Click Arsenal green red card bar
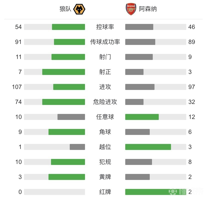This screenshot has height=198, width=207. 156,192
